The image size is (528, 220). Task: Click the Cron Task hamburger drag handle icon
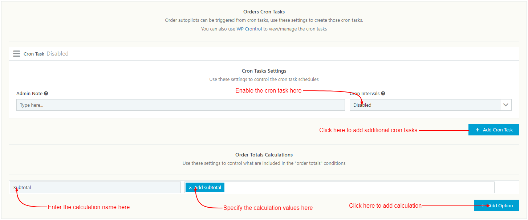pyautogui.click(x=17, y=54)
